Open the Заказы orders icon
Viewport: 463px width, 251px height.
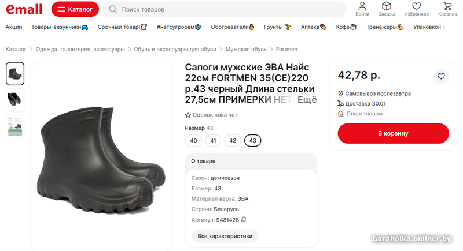coord(387,9)
